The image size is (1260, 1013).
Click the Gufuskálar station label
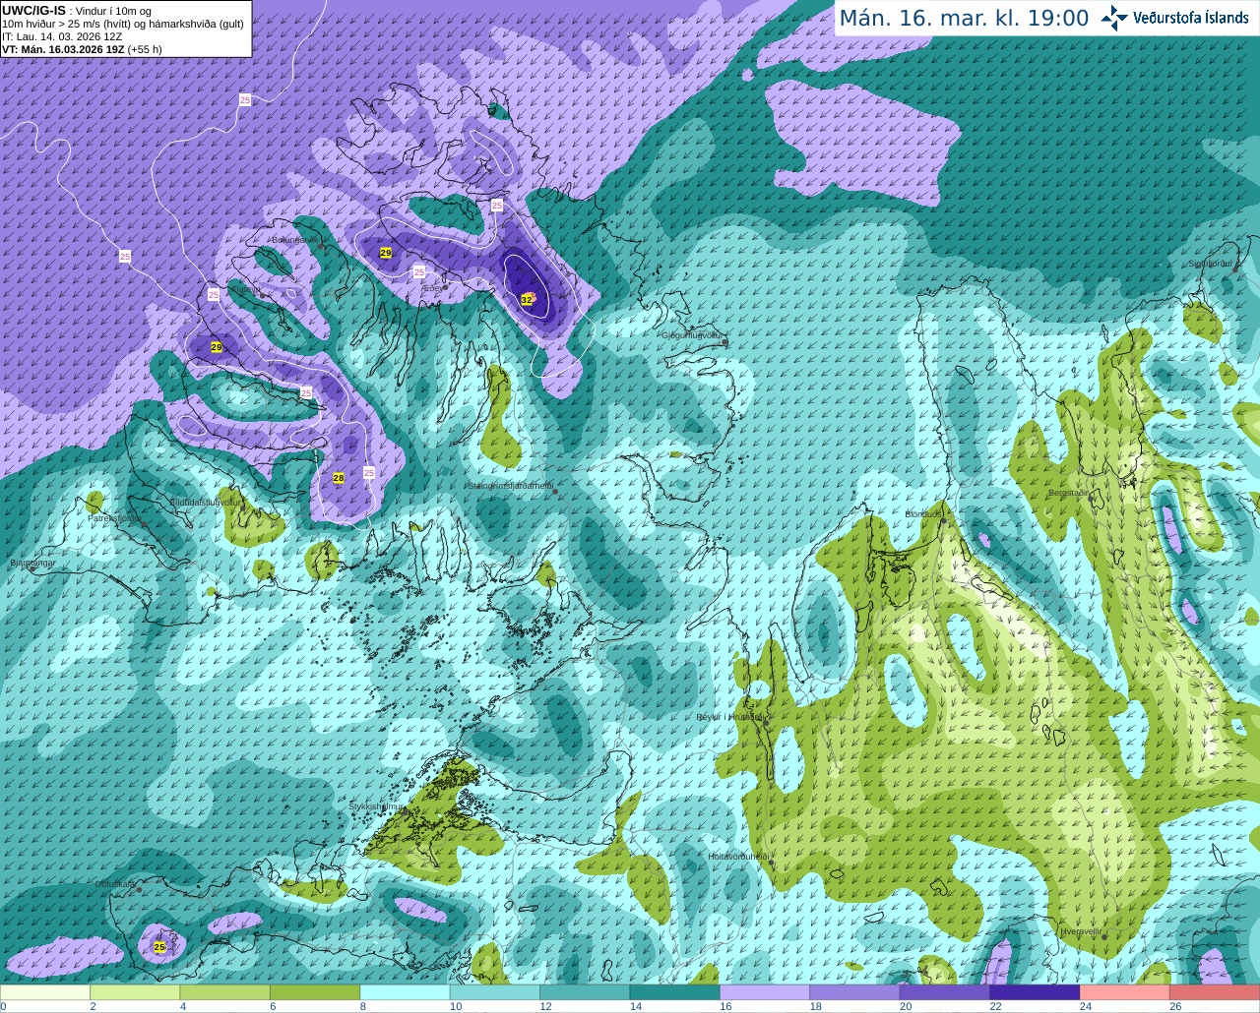point(115,884)
